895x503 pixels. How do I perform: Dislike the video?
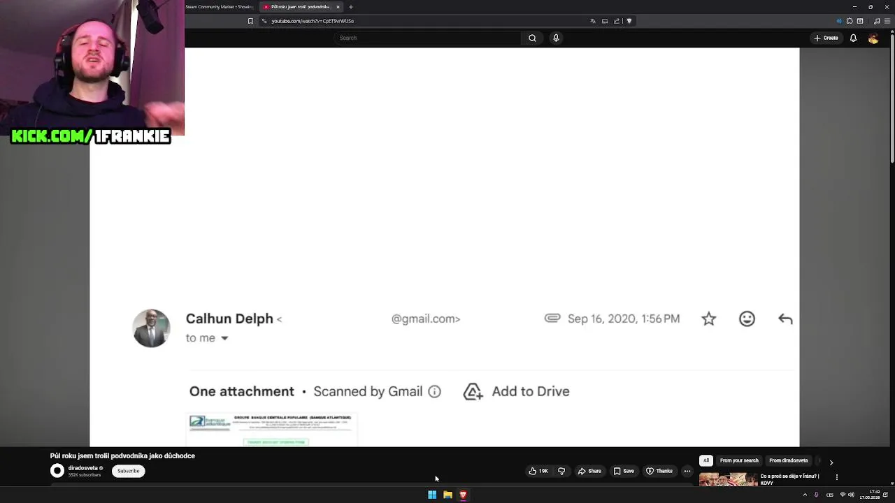click(561, 471)
